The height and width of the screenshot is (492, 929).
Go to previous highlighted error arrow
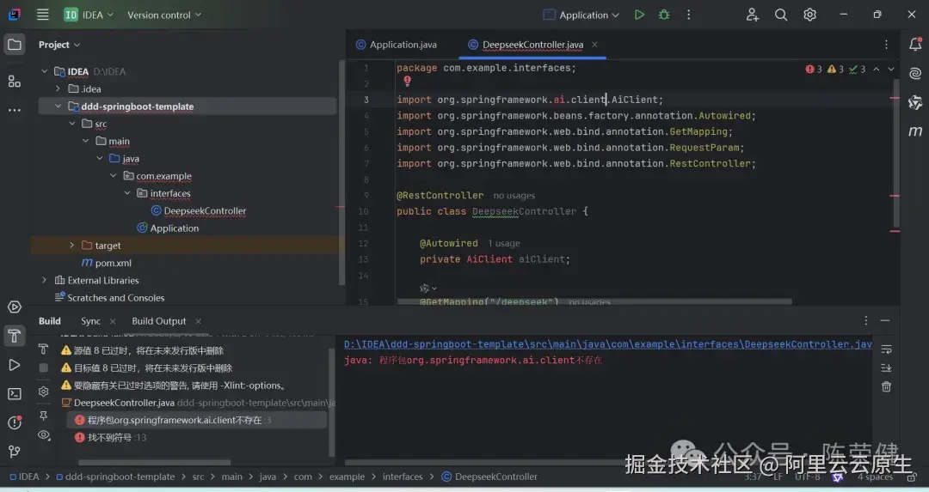click(x=877, y=70)
